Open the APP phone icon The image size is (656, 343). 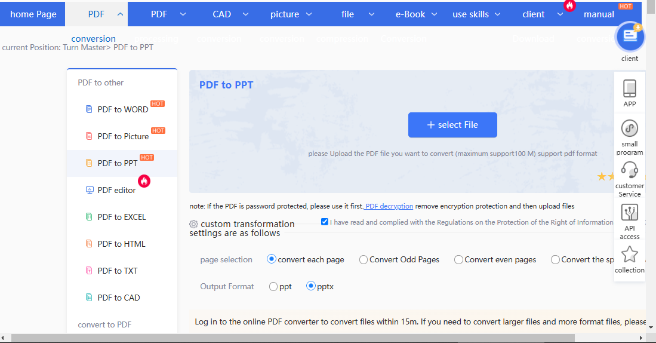(630, 88)
